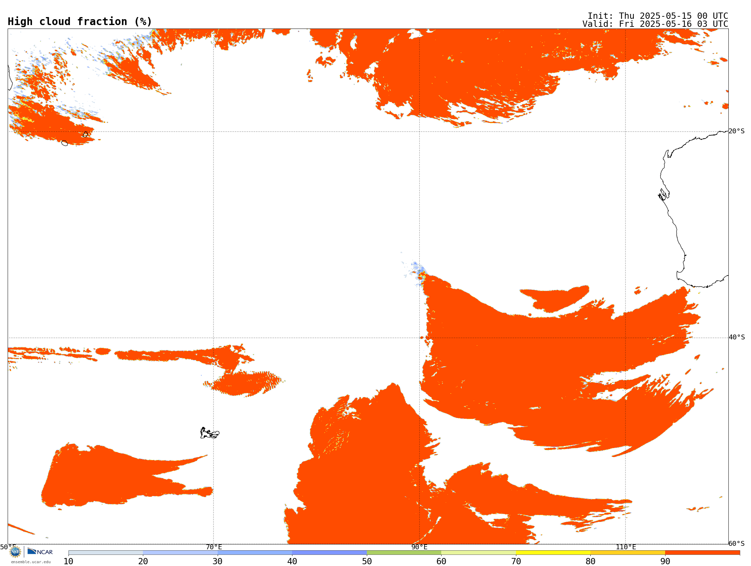Click the 50°E longitude label
751x566 pixels.
click(8, 547)
